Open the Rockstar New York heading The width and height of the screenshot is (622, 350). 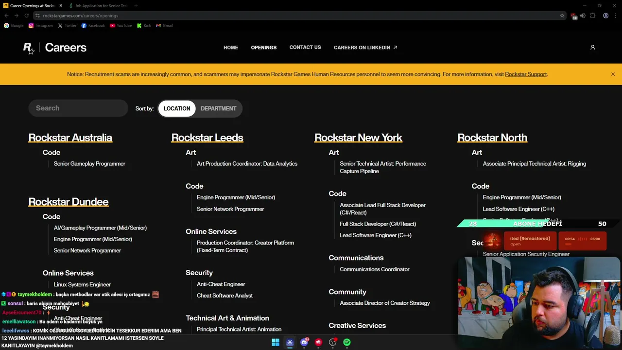click(358, 138)
